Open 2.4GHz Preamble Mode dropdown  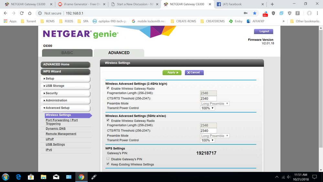[215, 104]
